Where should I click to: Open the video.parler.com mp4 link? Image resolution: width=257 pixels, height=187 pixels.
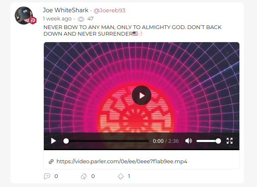122,162
